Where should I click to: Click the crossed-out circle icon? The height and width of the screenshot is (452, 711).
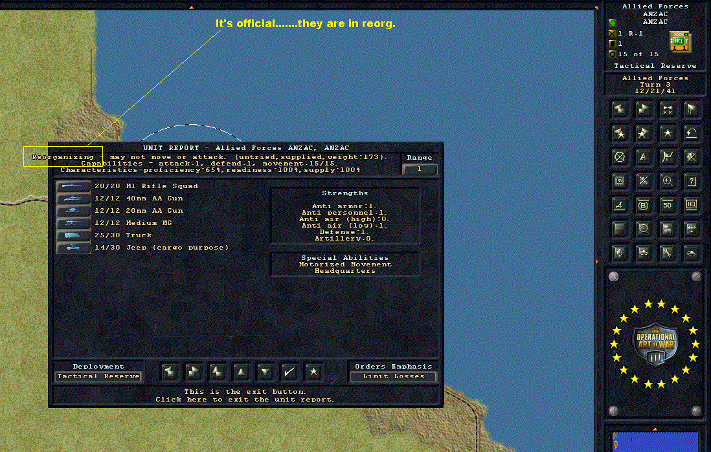[620, 157]
